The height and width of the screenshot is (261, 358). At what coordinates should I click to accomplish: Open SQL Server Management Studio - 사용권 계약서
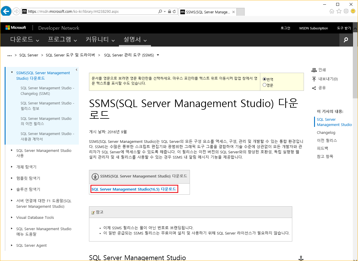click(x=47, y=136)
